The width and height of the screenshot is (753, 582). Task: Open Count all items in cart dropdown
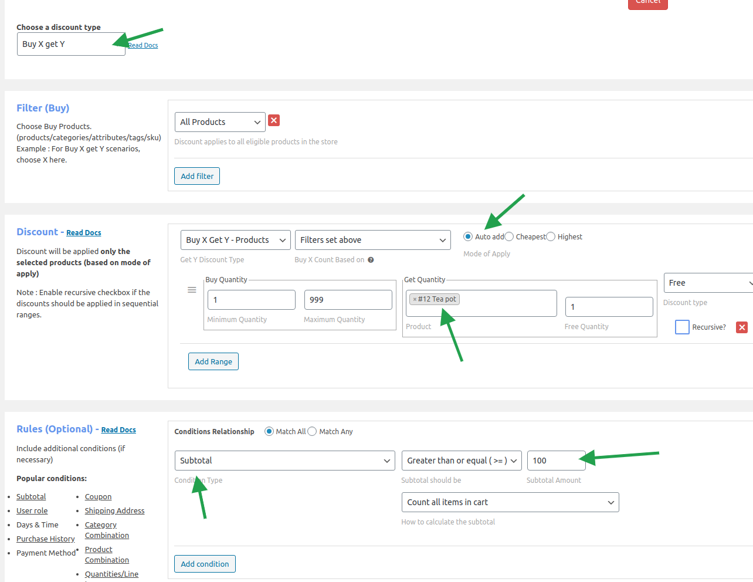coord(510,502)
